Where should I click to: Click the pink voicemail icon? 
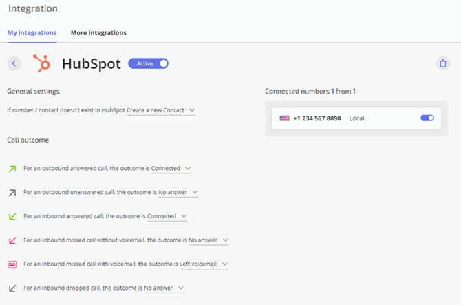(x=12, y=264)
